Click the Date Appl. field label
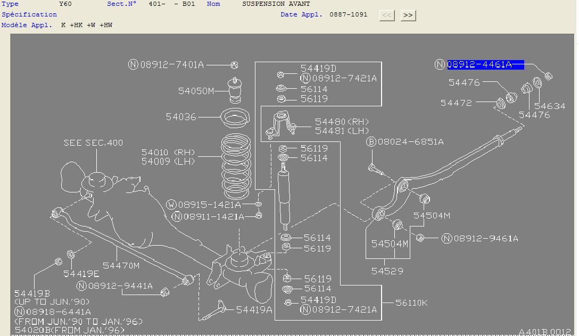This screenshot has width=579, height=336. (301, 14)
